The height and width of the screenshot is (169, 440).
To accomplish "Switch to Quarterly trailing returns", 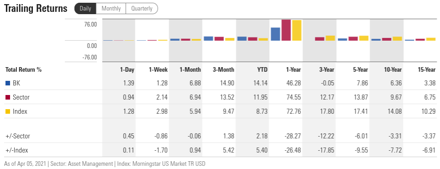I will click(x=142, y=8).
